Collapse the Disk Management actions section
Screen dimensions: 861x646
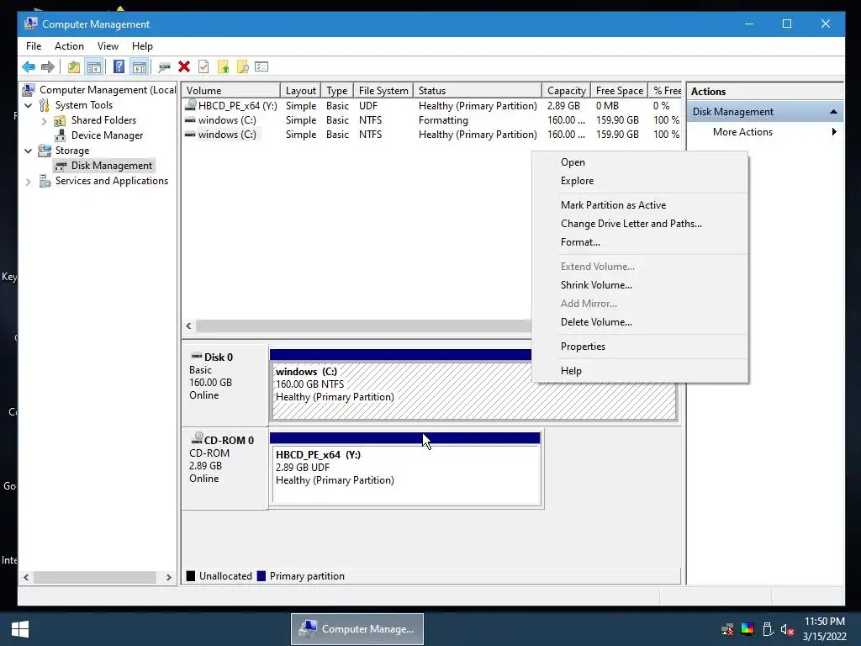coord(833,112)
